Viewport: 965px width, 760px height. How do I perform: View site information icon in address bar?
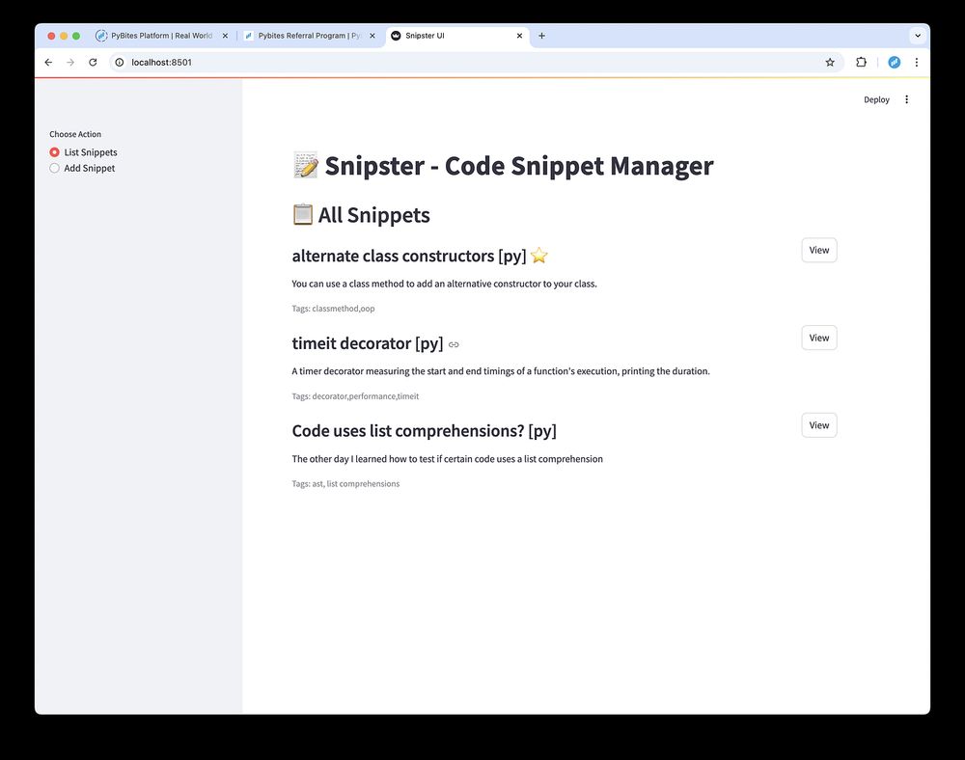120,62
